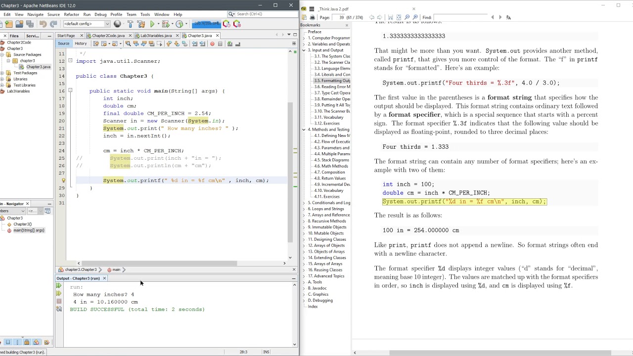
Task: Toggle Show Inherited Members filter in Navigator
Action: 0,342
